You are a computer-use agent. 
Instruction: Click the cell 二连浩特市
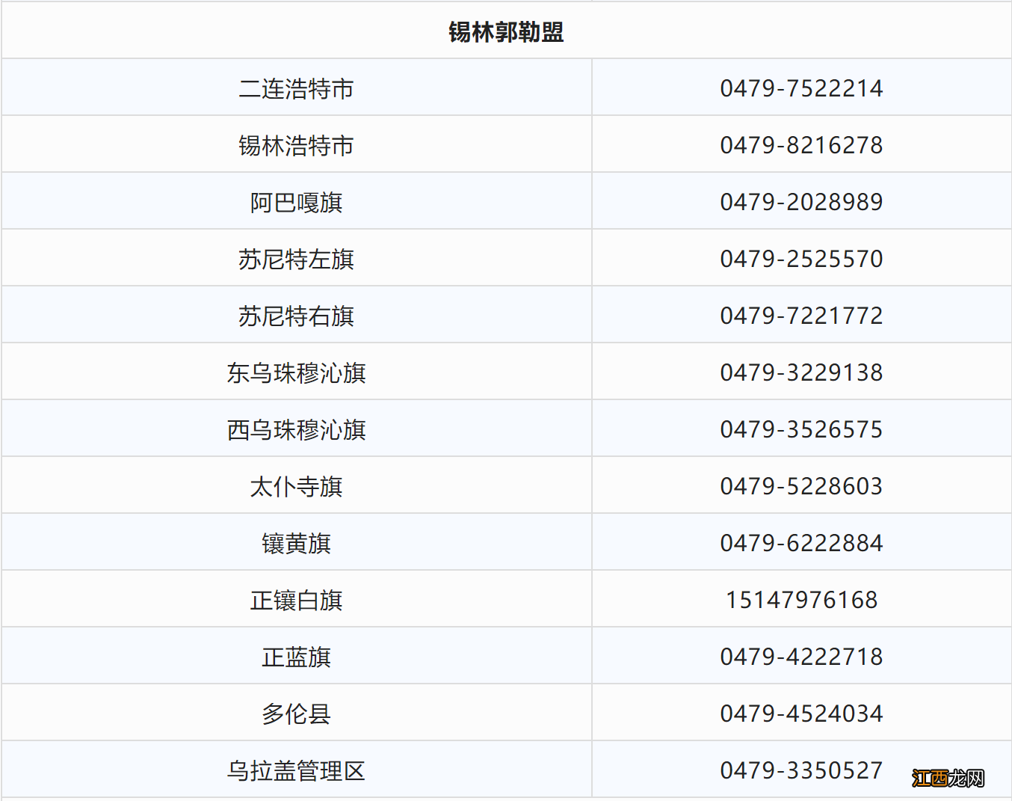pyautogui.click(x=297, y=88)
